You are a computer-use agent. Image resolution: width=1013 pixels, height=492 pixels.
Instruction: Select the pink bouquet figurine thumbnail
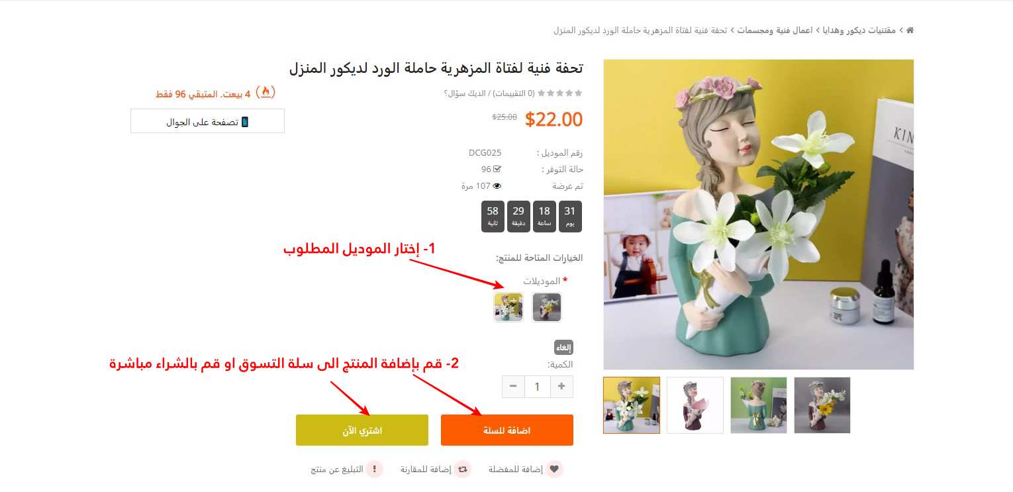[x=695, y=405]
